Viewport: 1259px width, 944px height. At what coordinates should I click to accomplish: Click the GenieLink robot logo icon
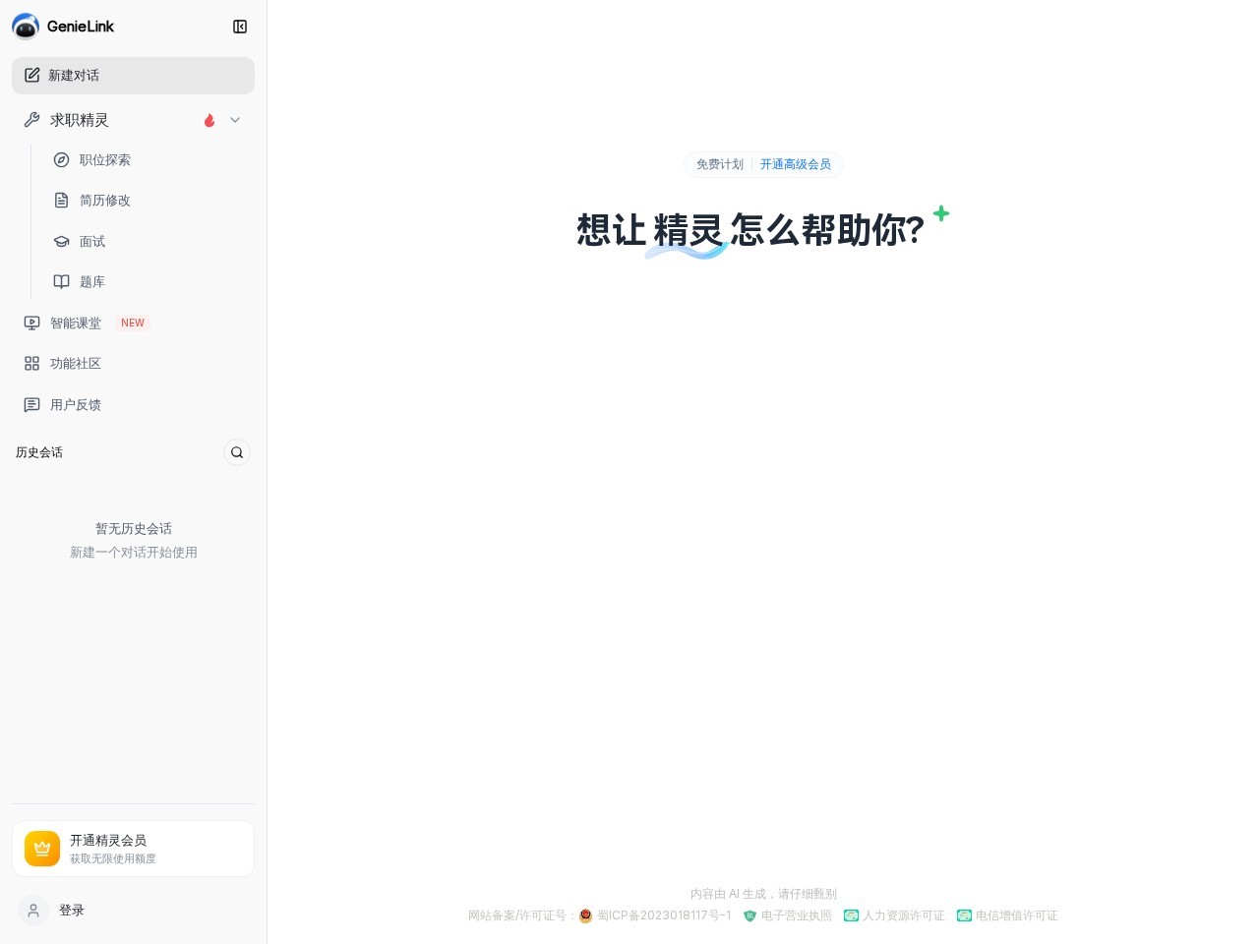tap(26, 27)
